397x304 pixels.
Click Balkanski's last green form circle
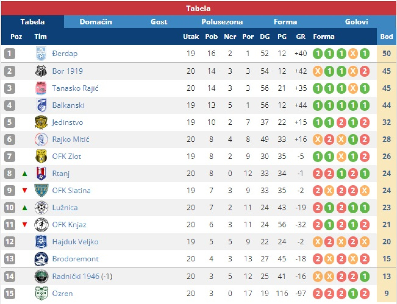pos(365,105)
